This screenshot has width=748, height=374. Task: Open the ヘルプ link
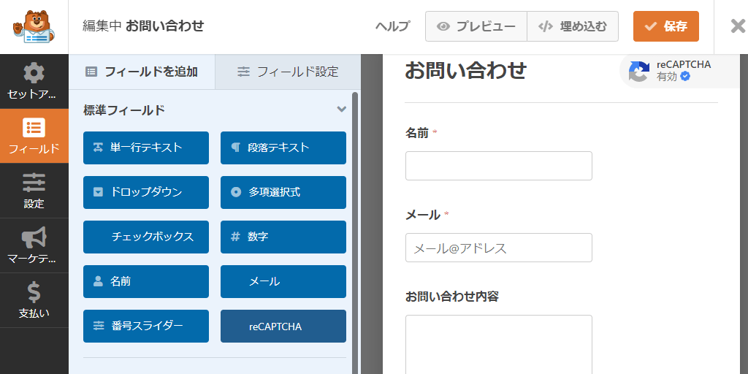(x=392, y=26)
